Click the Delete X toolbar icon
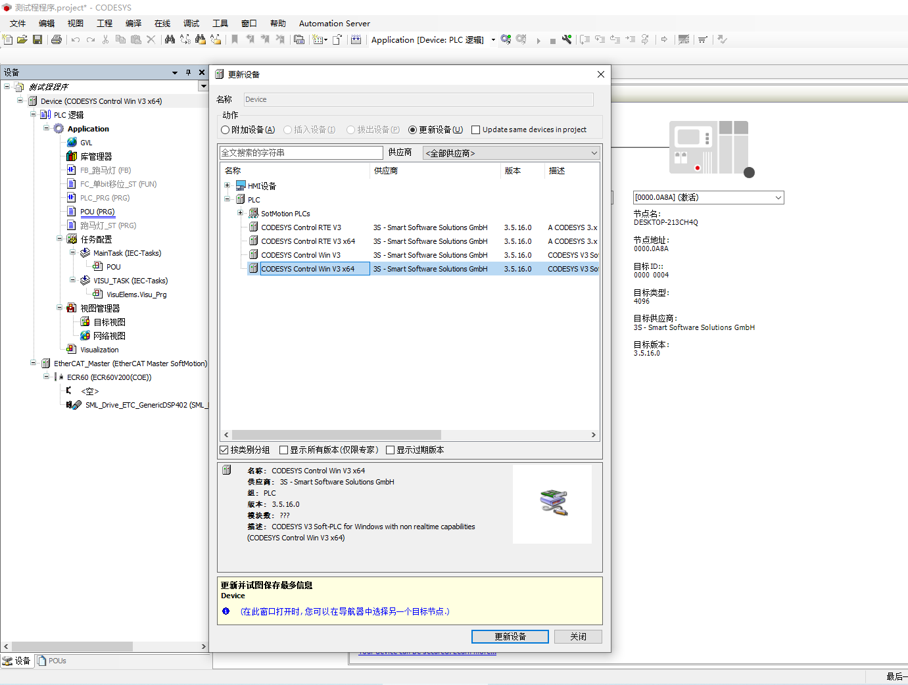Viewport: 908px width, 685px height. click(x=151, y=39)
